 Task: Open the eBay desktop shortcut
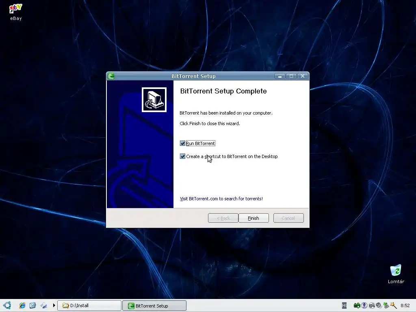16,12
